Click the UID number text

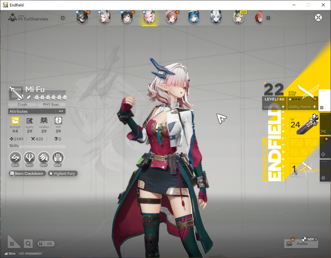click(x=30, y=253)
